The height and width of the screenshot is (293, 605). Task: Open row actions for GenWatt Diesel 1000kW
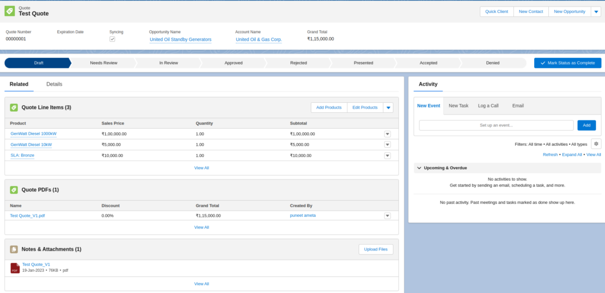388,134
